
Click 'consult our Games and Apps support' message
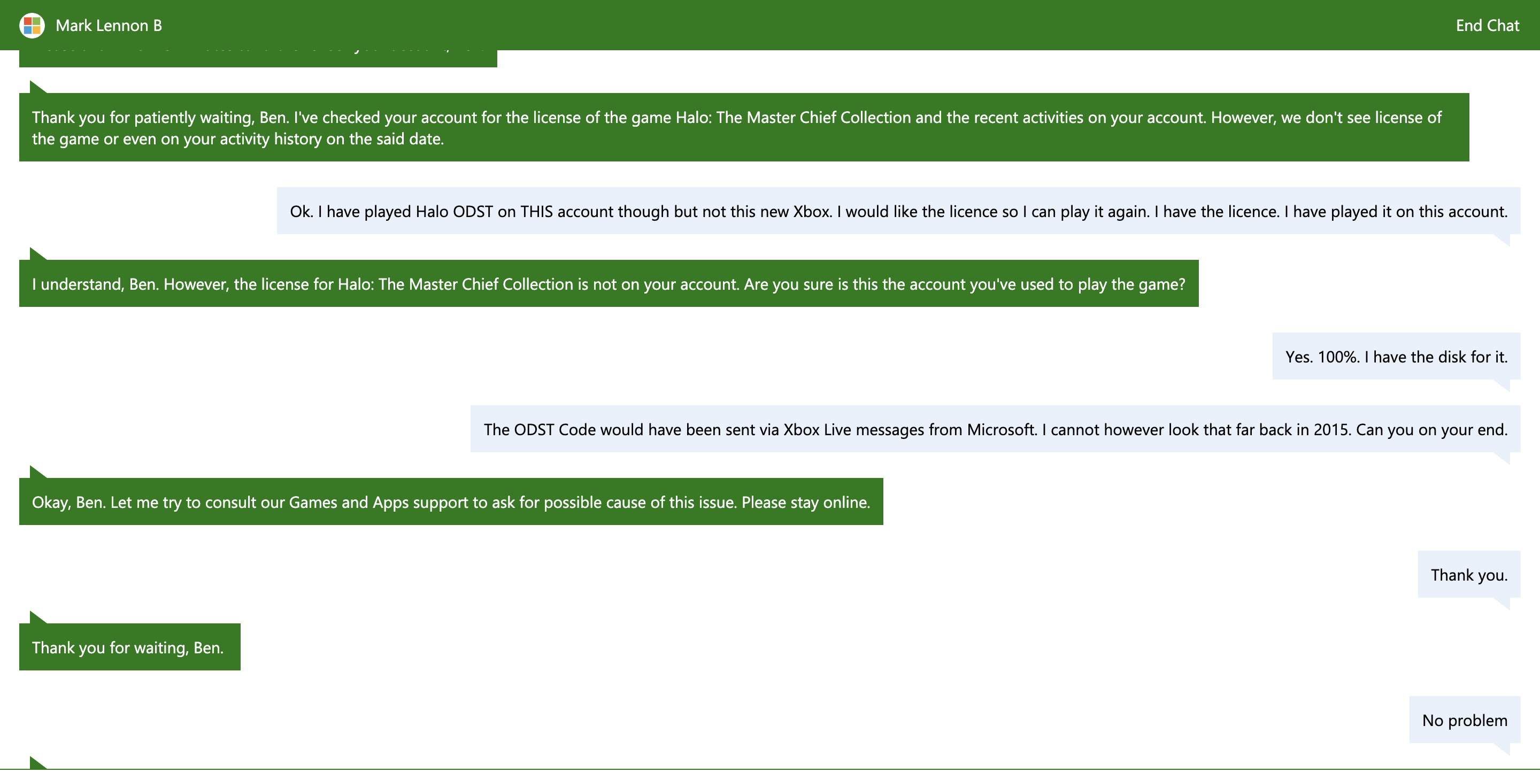(x=450, y=502)
